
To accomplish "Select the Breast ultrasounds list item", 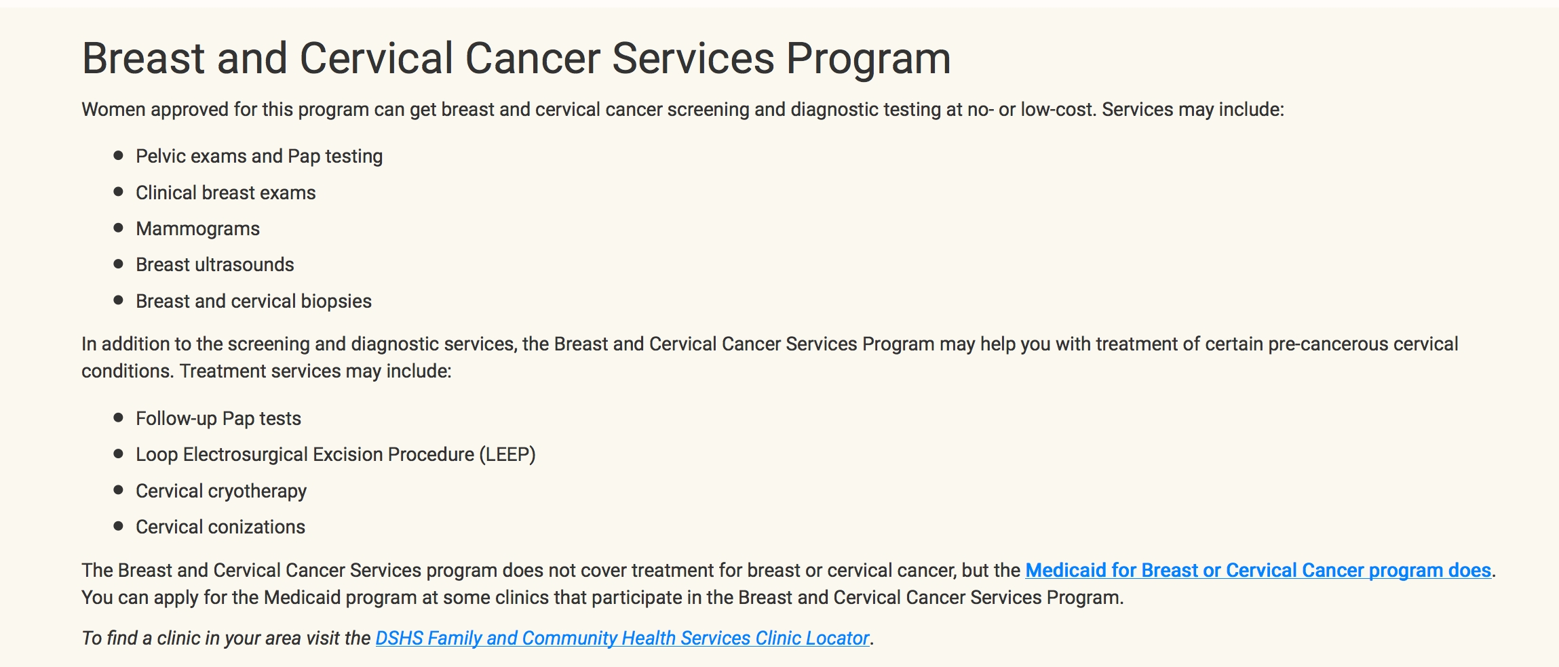I will click(x=215, y=265).
